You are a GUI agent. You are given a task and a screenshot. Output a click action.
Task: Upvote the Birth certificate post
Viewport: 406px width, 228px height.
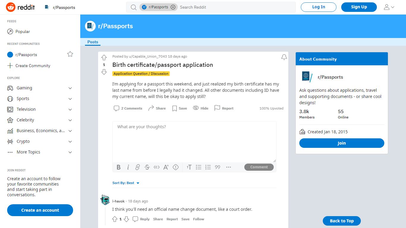point(104,58)
